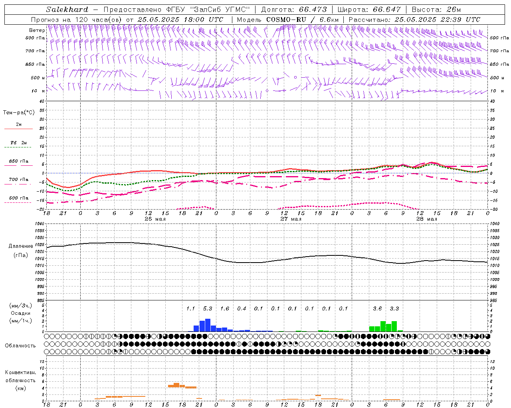Viewport: 511px width, 408px height.
Task: Select the Высота: 26м header entry
Action: point(436,10)
